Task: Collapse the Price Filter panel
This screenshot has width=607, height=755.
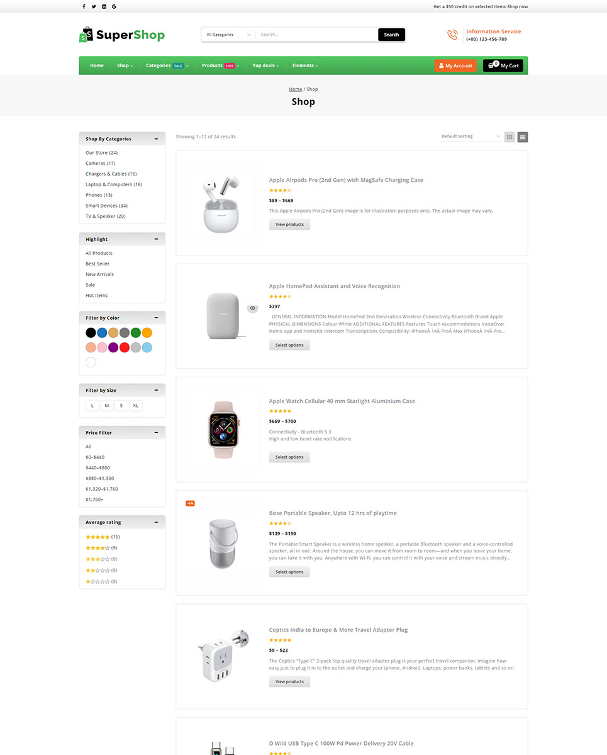Action: (x=156, y=433)
